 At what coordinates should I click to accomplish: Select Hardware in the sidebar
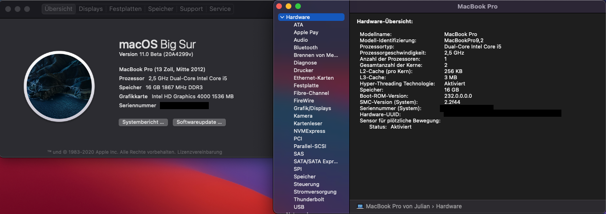[x=311, y=17]
